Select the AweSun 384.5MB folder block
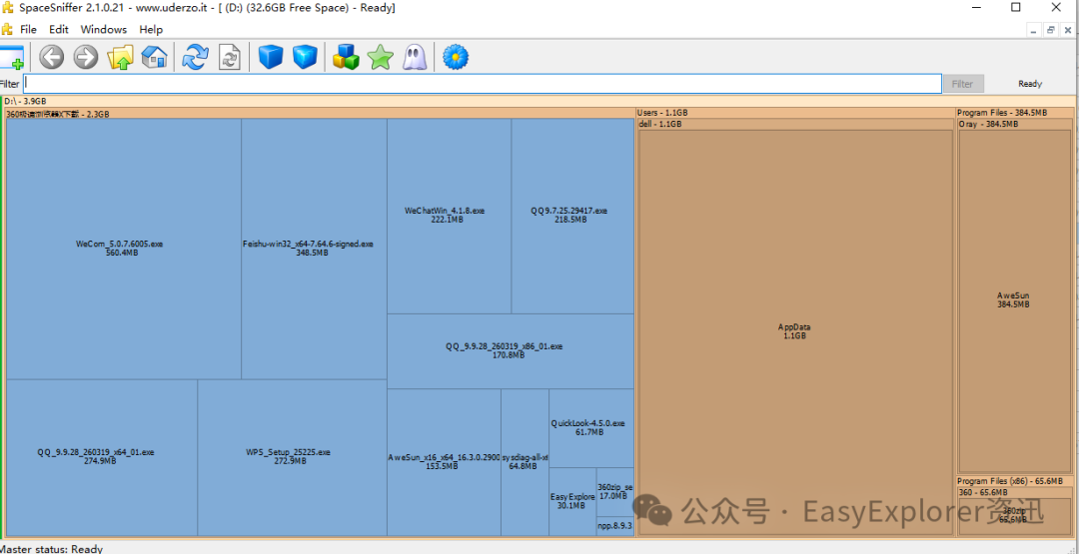The width and height of the screenshot is (1079, 554). (x=1013, y=300)
